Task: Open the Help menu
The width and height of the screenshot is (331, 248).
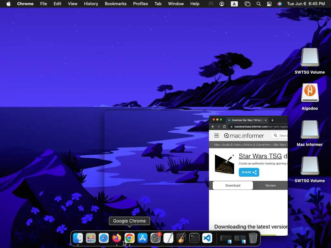Action: pos(195,4)
